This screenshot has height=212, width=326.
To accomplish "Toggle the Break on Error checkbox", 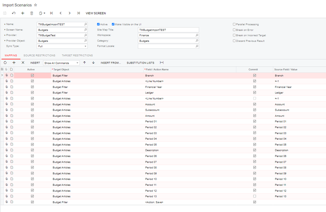I will click(234, 30).
